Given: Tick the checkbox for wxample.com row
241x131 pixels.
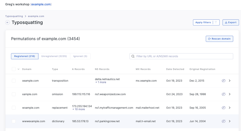Looking at the screenshot, I should (14, 108).
